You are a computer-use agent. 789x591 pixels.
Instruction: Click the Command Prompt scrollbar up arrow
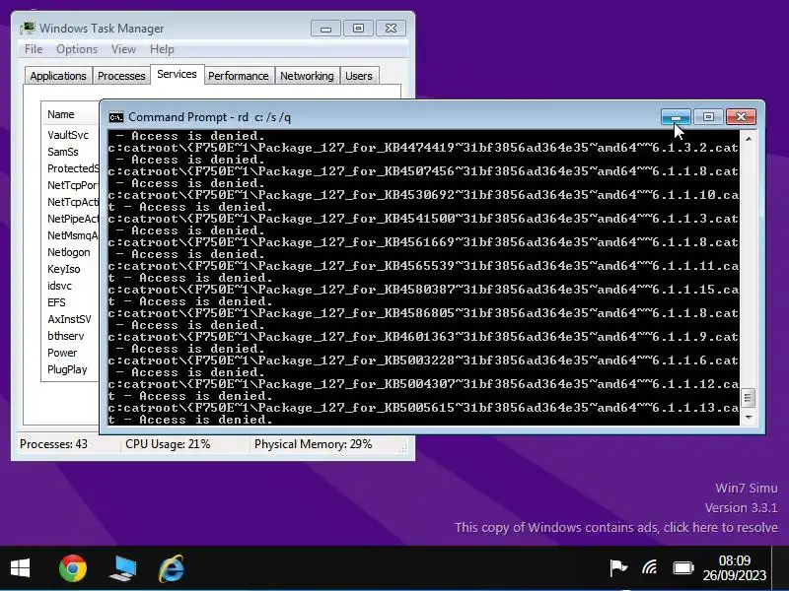(749, 138)
